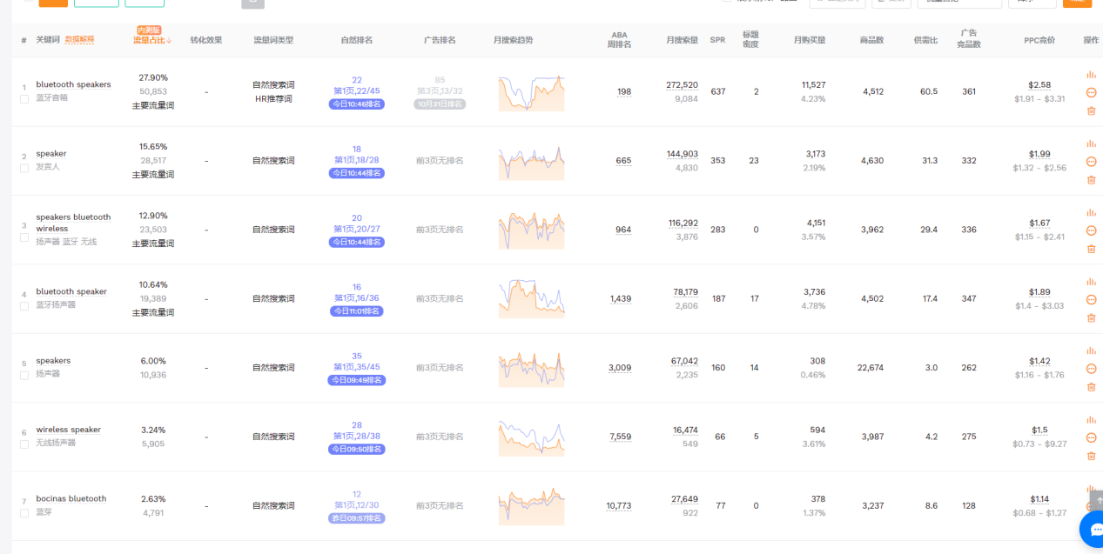Image resolution: width=1103 pixels, height=554 pixels.
Task: Click monthly search volume 272,520
Action: click(682, 85)
